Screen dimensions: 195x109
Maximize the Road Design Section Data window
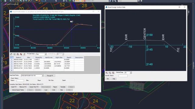click(x=179, y=7)
